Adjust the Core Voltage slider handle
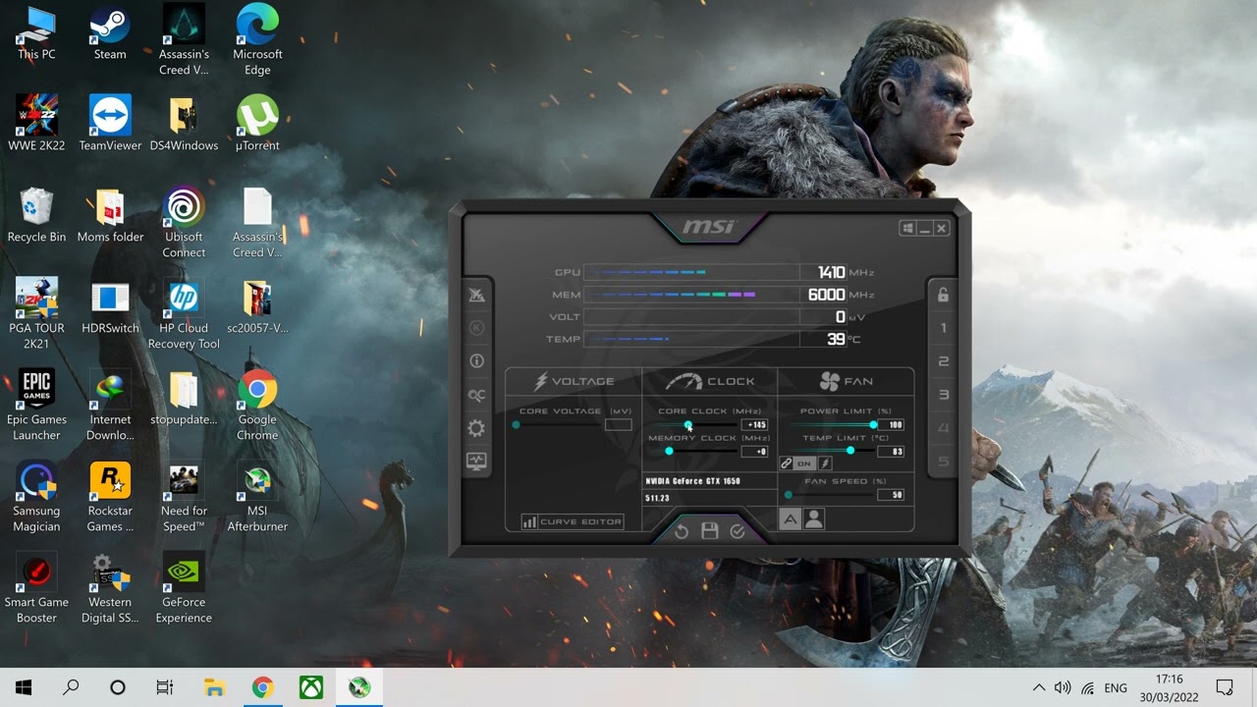The width and height of the screenshot is (1257, 707). [x=516, y=424]
